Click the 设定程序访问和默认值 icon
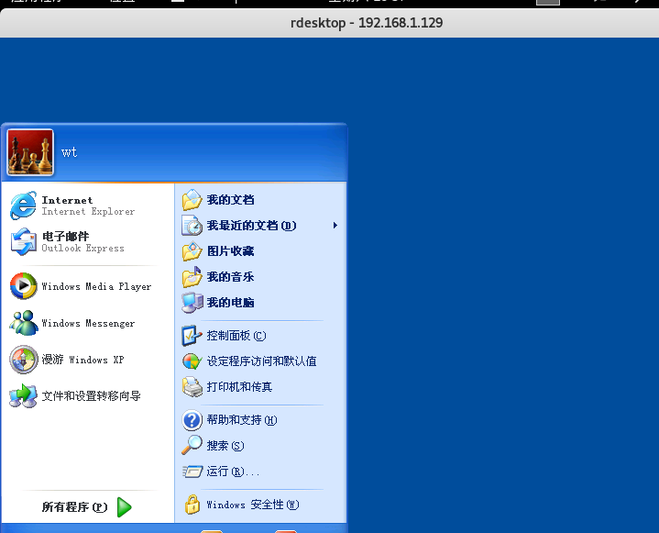This screenshot has height=533, width=659. pos(192,361)
